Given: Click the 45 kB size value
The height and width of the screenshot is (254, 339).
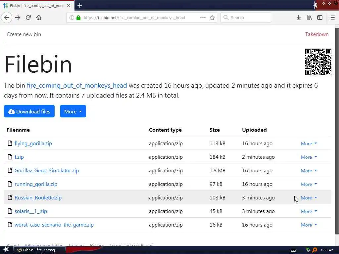Looking at the screenshot, I should coord(216,211).
